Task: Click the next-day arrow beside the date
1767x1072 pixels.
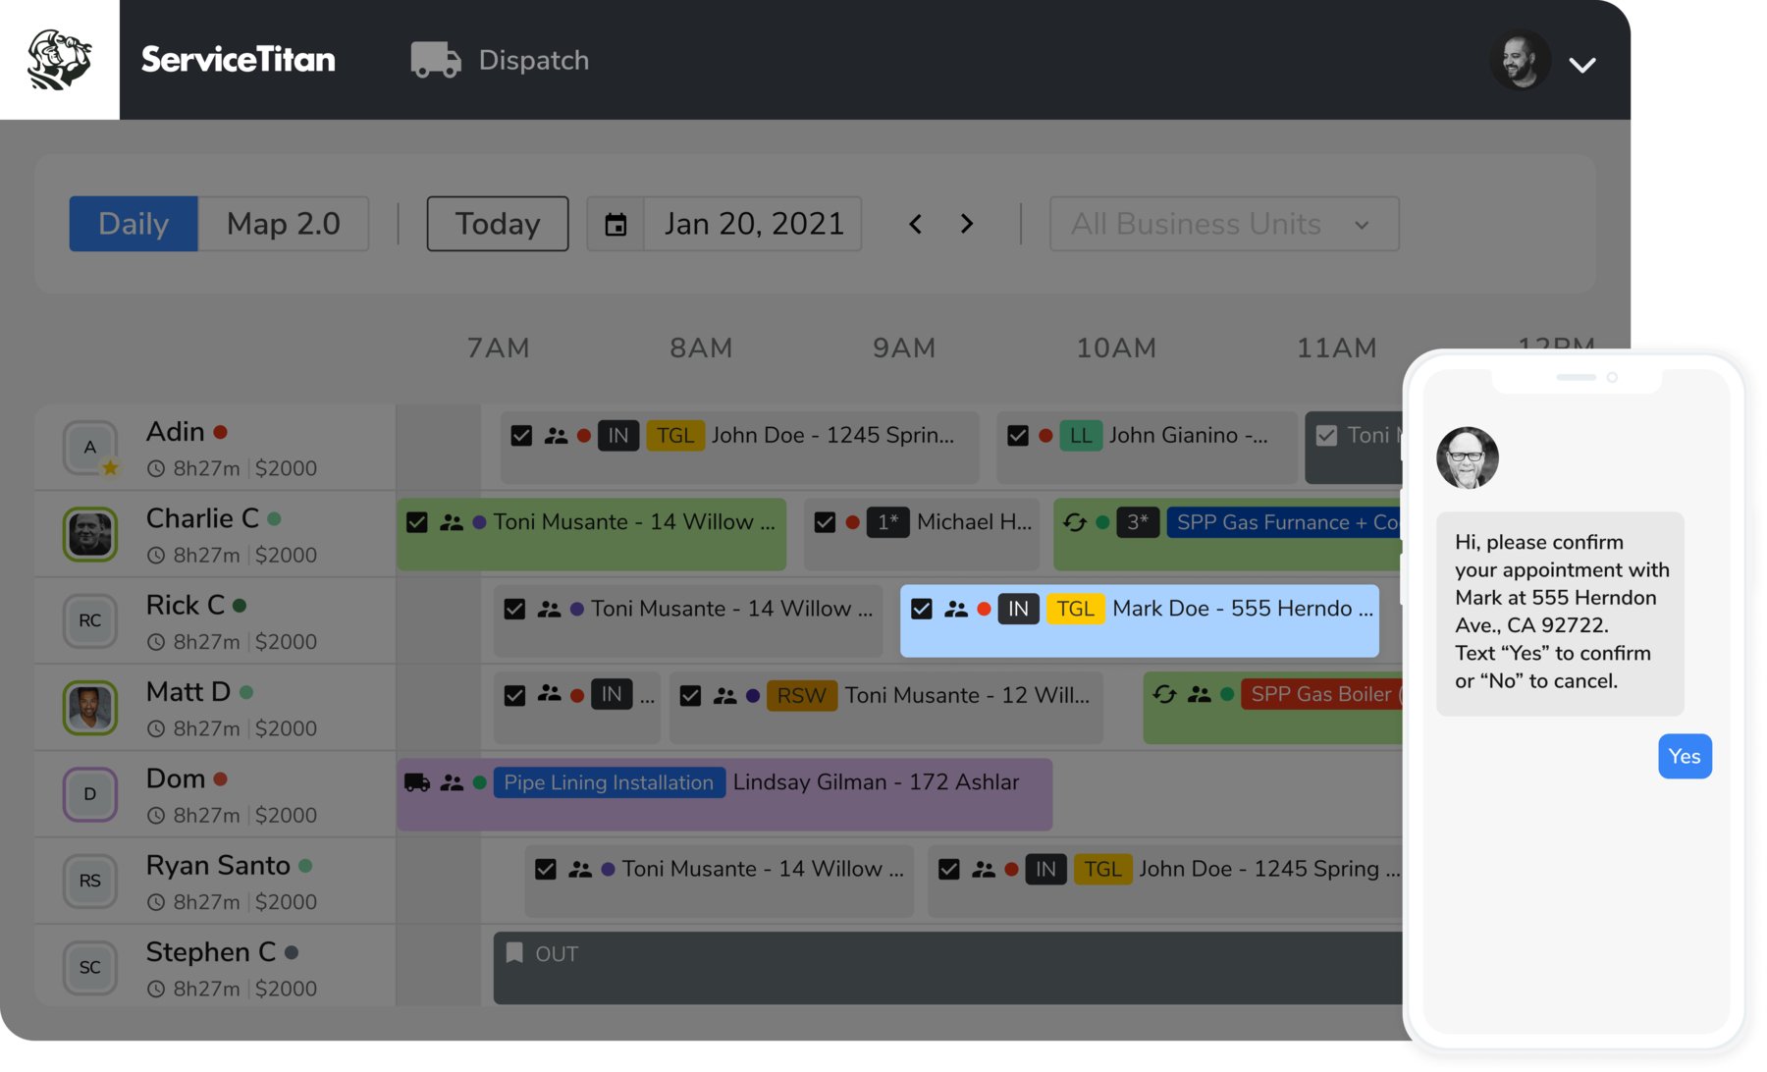Action: (x=967, y=224)
